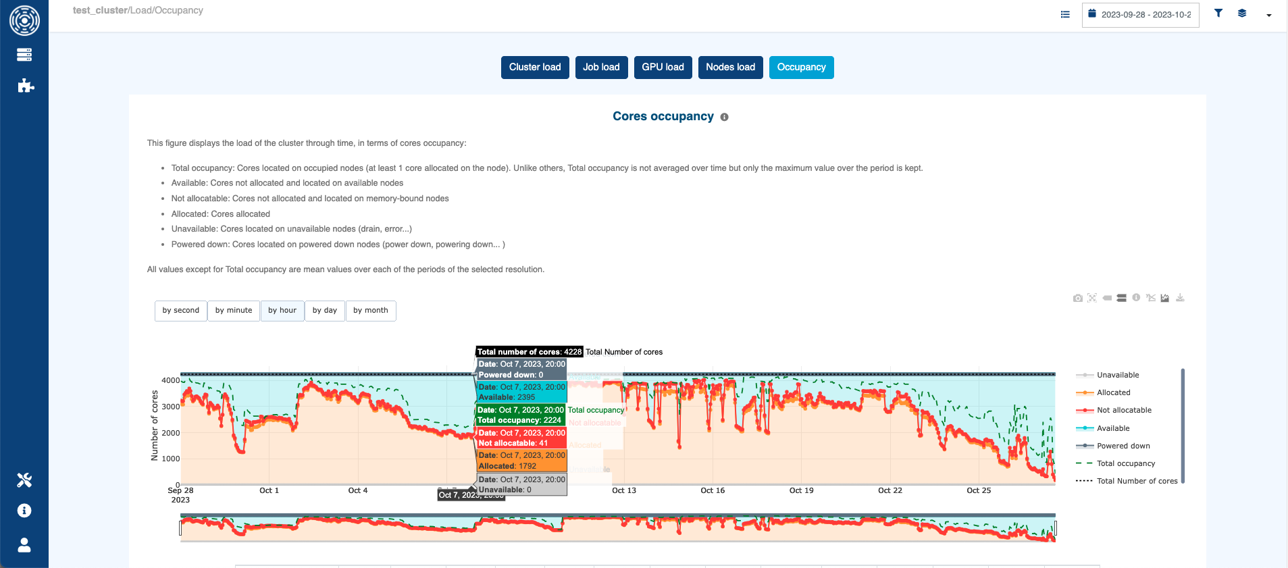This screenshot has height=568, width=1288.
Task: Set resolution to by month
Action: [370, 311]
